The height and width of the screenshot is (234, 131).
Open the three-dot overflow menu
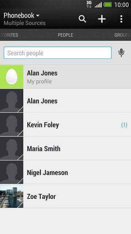click(x=121, y=19)
